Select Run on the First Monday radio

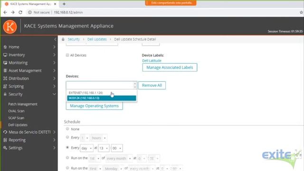click(67, 168)
